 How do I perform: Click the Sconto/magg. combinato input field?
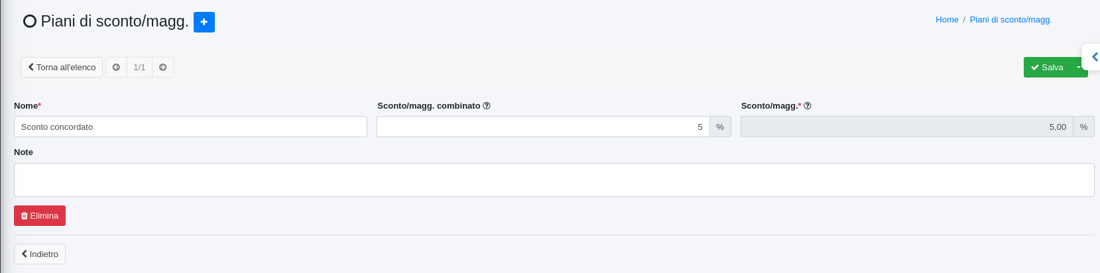pos(543,127)
